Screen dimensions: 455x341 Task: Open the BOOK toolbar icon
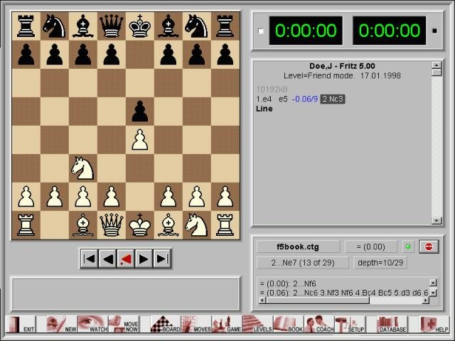click(x=289, y=325)
